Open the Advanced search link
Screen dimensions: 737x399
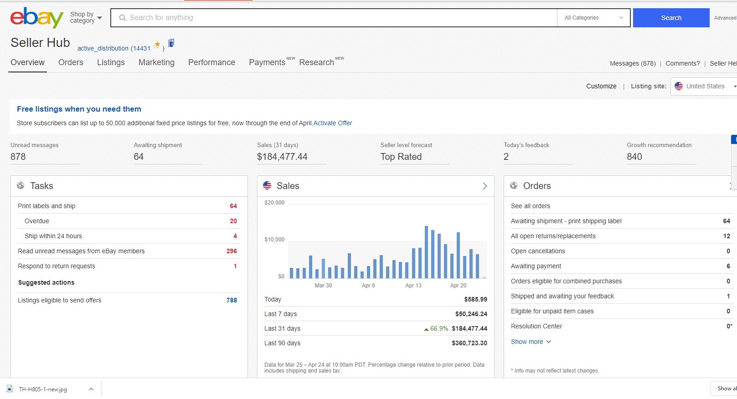(725, 18)
